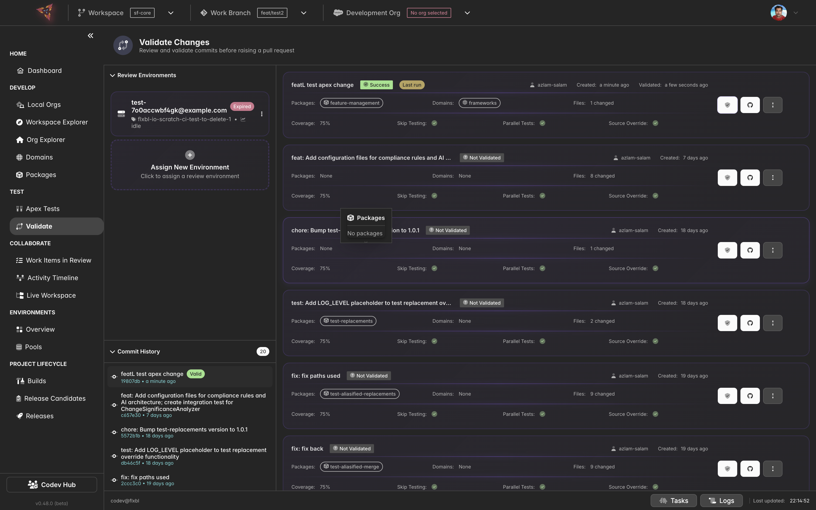Open kebab menu for test: Add LOG_LEVEL commit

click(773, 323)
